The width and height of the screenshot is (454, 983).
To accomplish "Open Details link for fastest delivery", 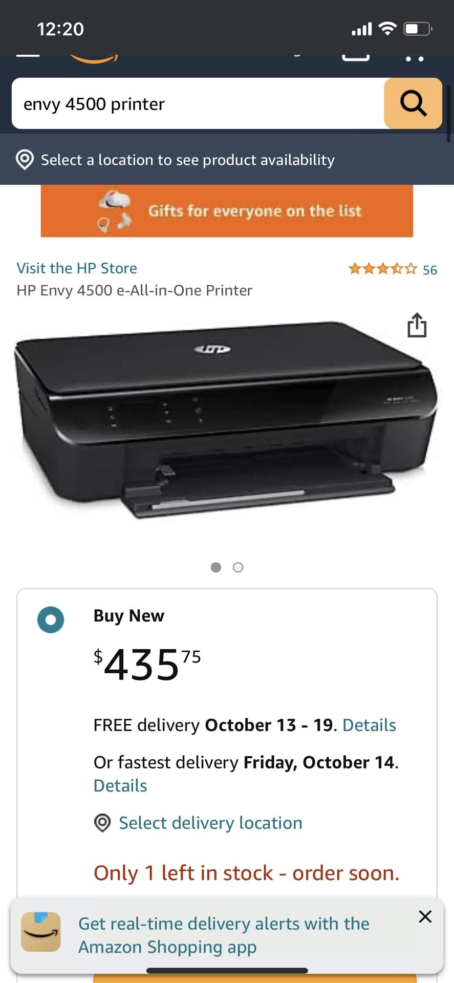I will 120,785.
